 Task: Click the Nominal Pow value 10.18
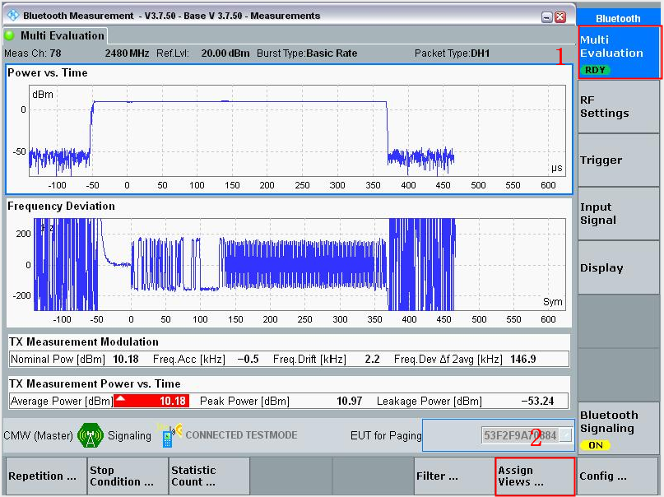[126, 359]
